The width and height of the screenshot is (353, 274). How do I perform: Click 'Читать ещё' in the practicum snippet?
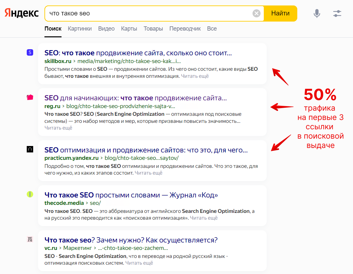coord(148,173)
